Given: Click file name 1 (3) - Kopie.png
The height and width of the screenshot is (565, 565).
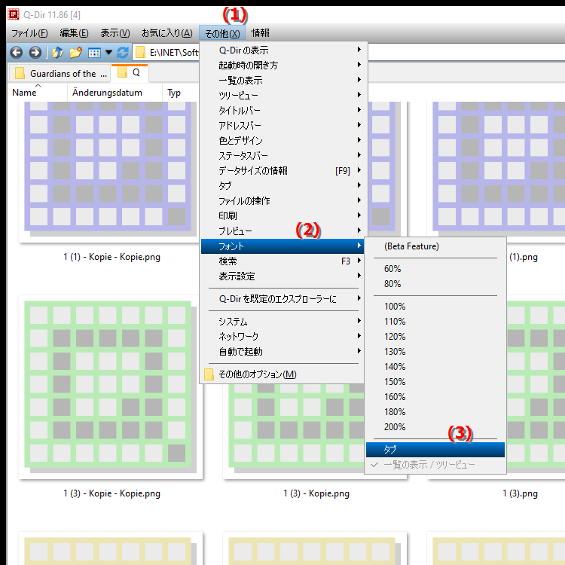Looking at the screenshot, I should point(316,493).
